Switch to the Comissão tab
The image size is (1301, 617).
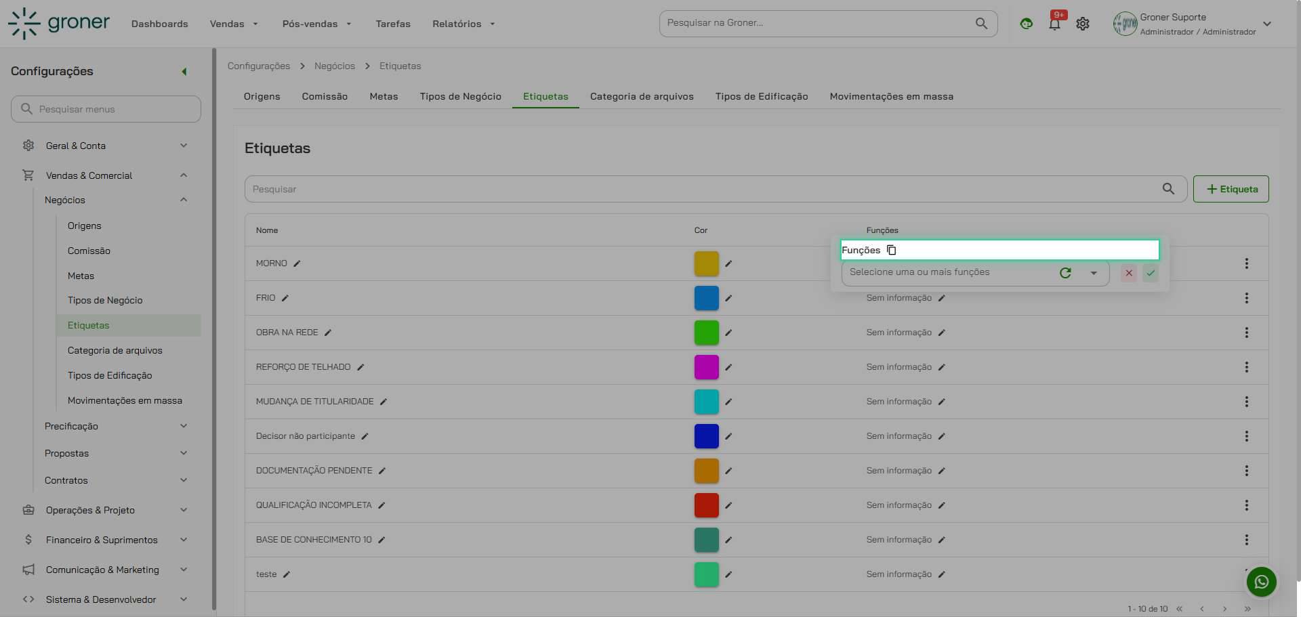pos(325,96)
